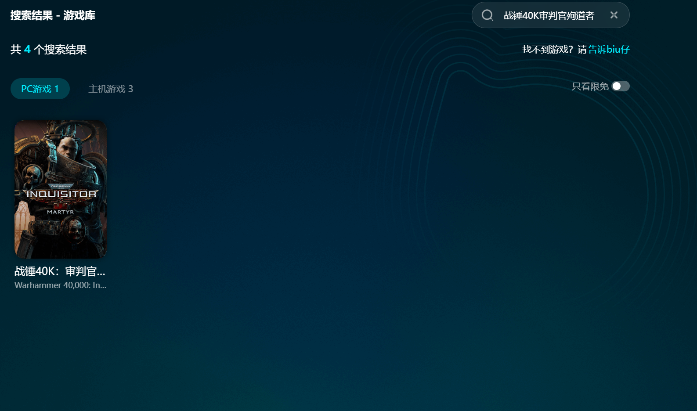Switch to the 主机游戏 tab
The height and width of the screenshot is (411, 697).
coord(110,89)
